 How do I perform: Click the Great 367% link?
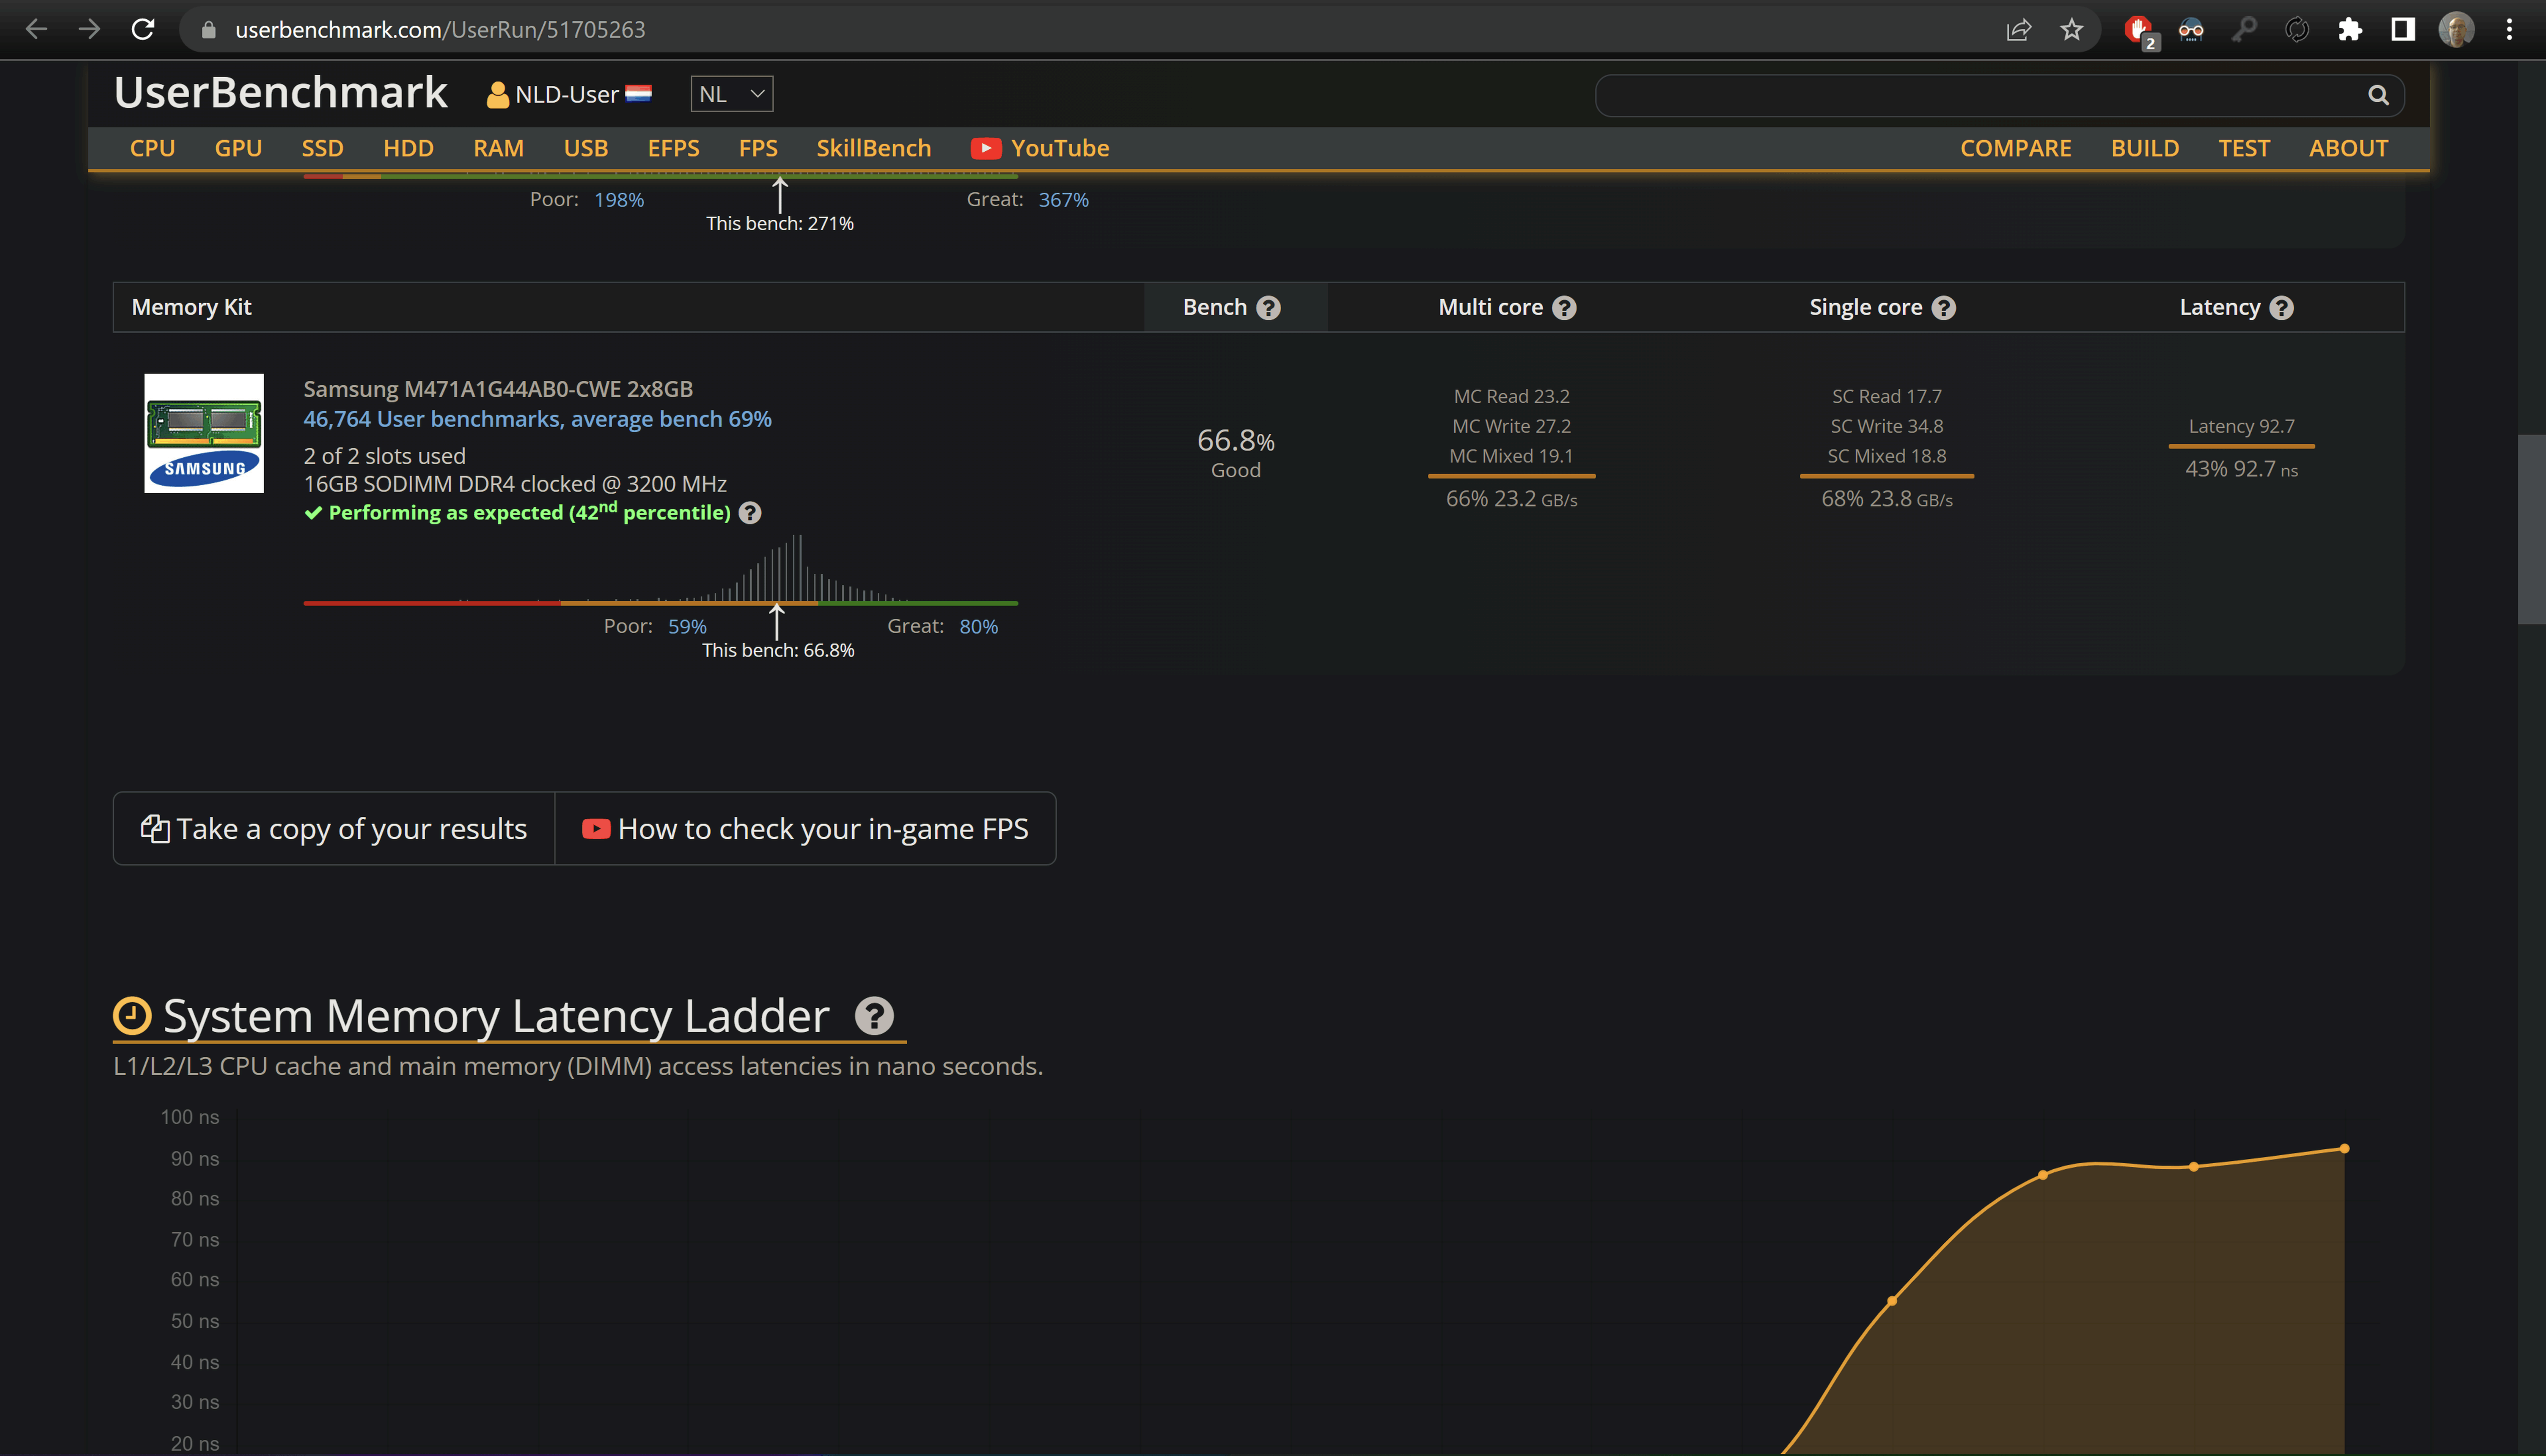pos(1063,199)
